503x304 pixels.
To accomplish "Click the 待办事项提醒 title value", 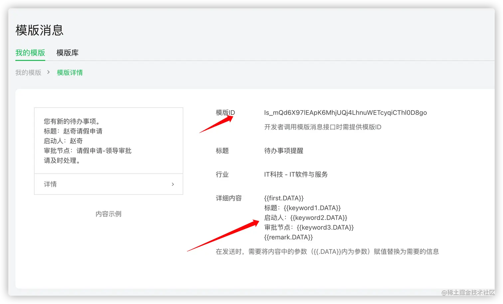I will click(284, 151).
